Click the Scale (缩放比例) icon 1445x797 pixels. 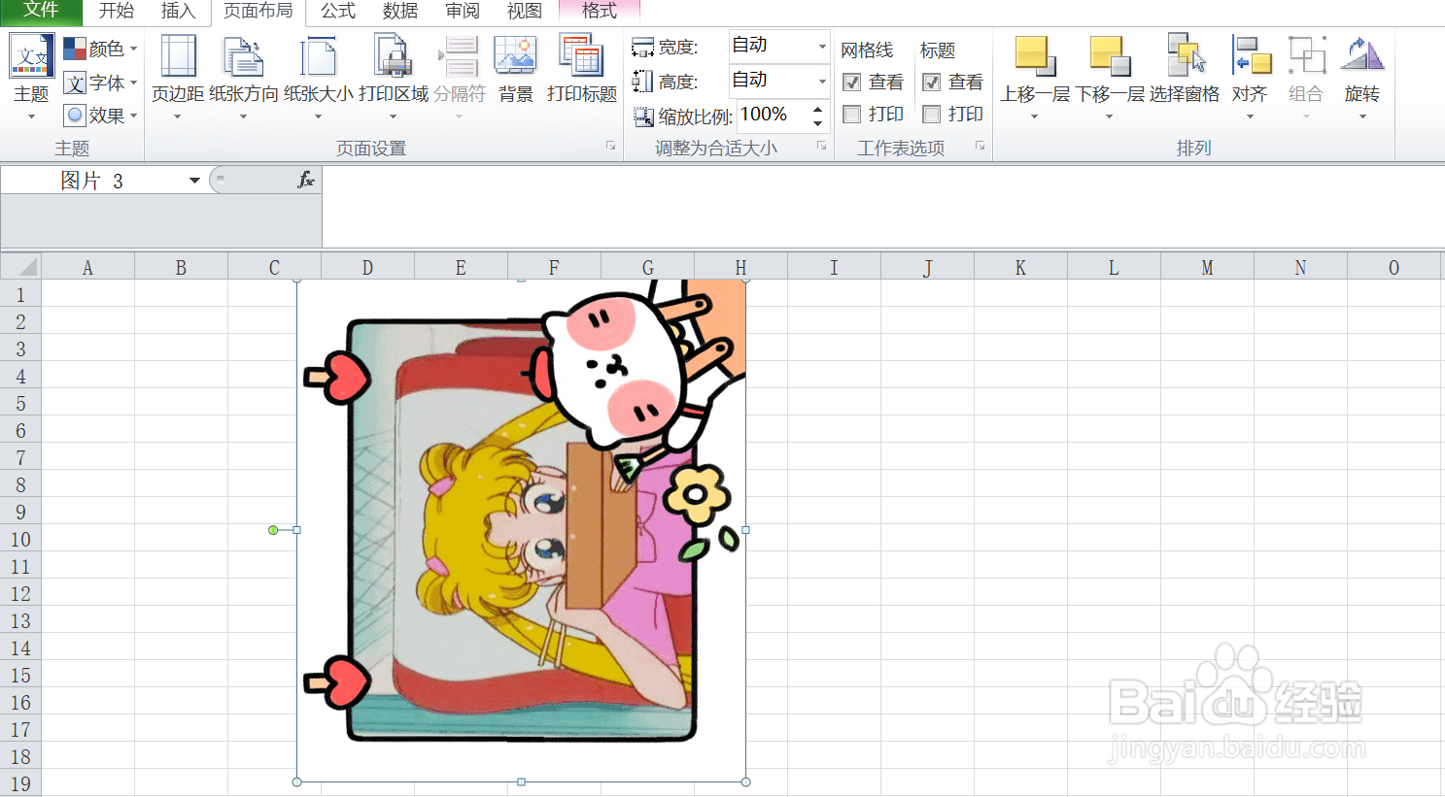click(643, 116)
